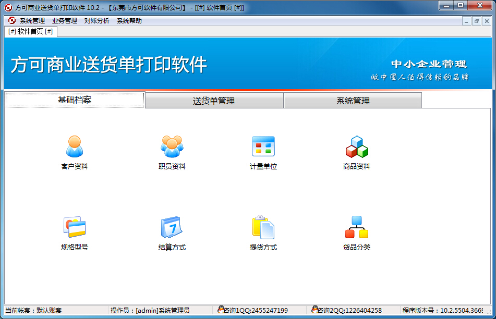Screen dimensions: 496x319
Task: Switch to the large 系统管理 tab button
Action: pyautogui.click(x=353, y=101)
